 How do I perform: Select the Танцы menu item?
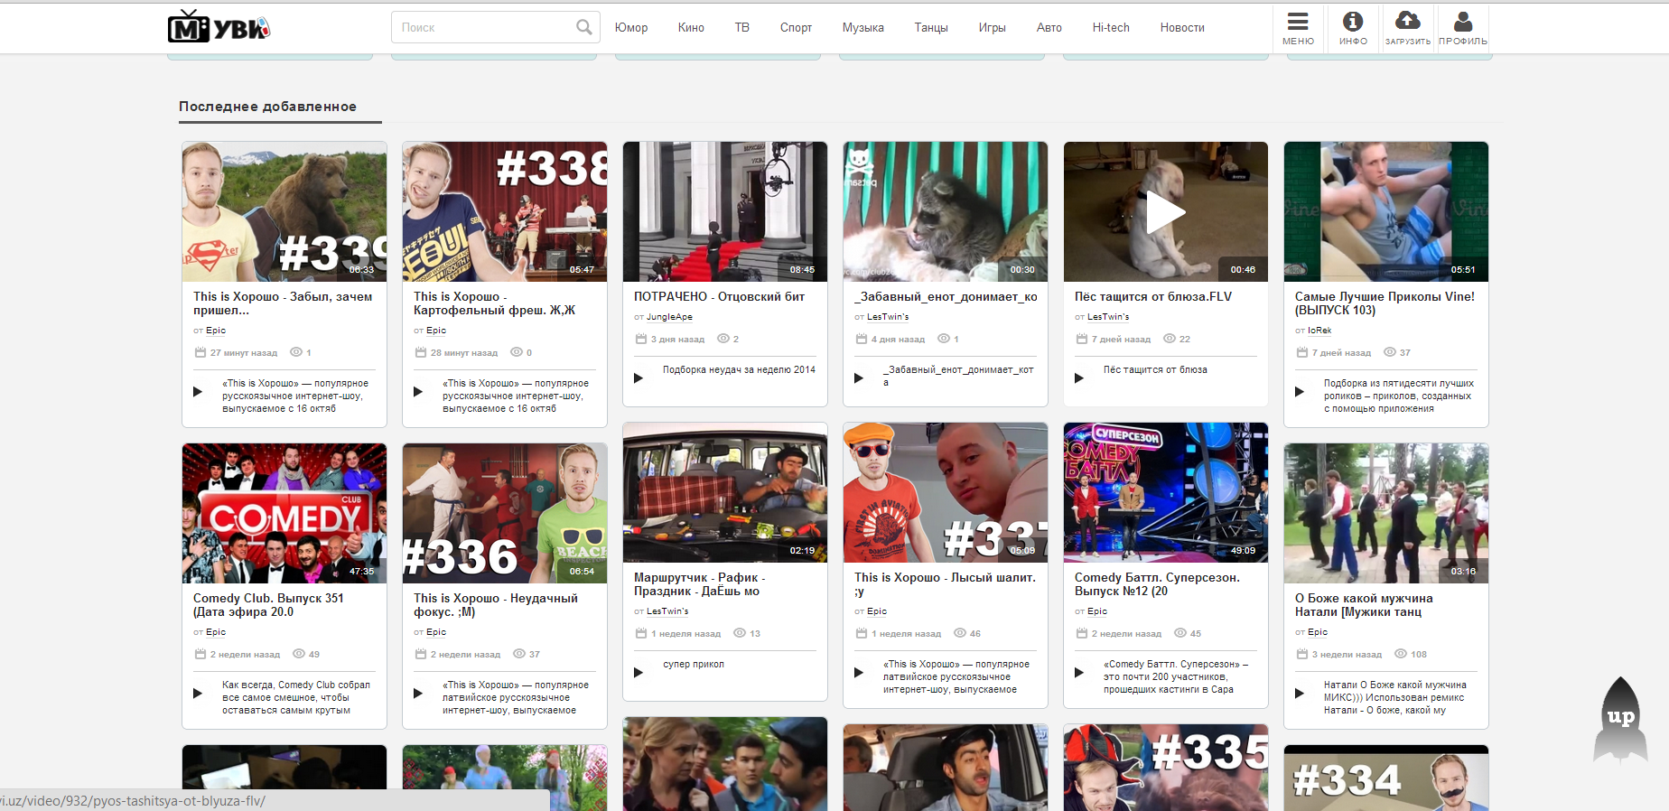pyautogui.click(x=931, y=28)
